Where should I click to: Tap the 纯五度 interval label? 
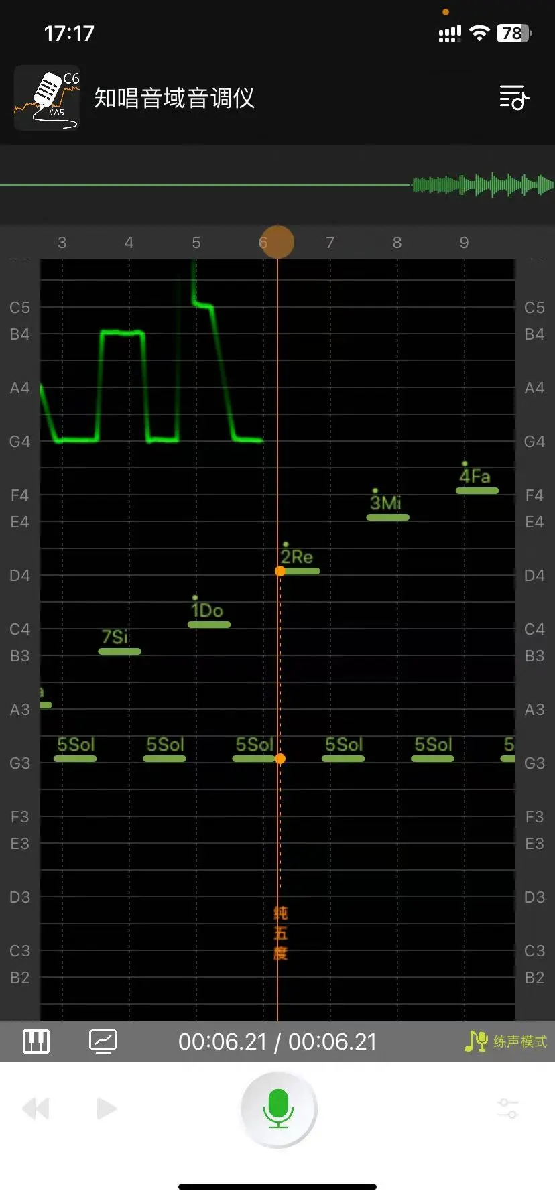280,933
